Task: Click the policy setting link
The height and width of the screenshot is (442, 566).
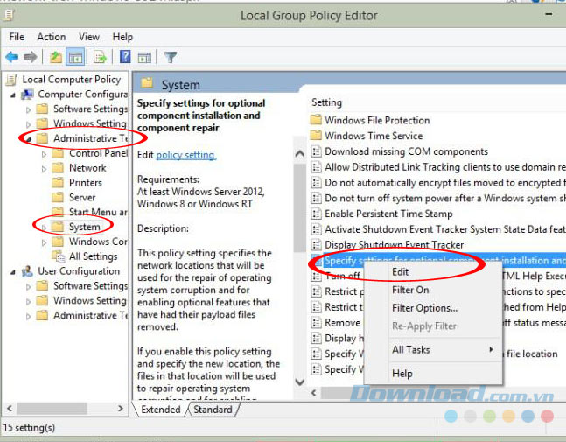Action: coord(185,155)
